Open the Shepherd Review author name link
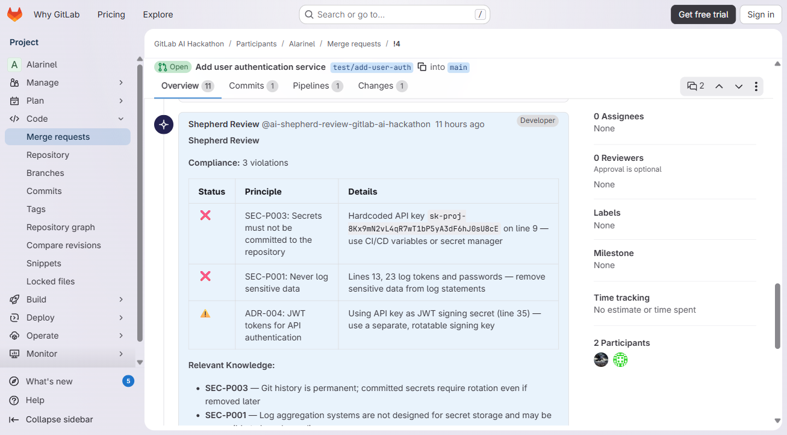The image size is (787, 435). [x=224, y=124]
